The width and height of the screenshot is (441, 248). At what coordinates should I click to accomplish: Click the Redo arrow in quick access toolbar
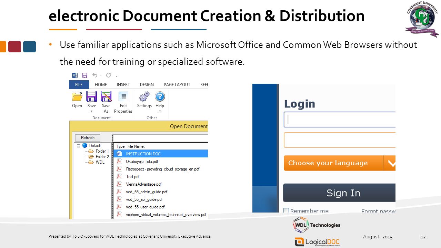[108, 75]
